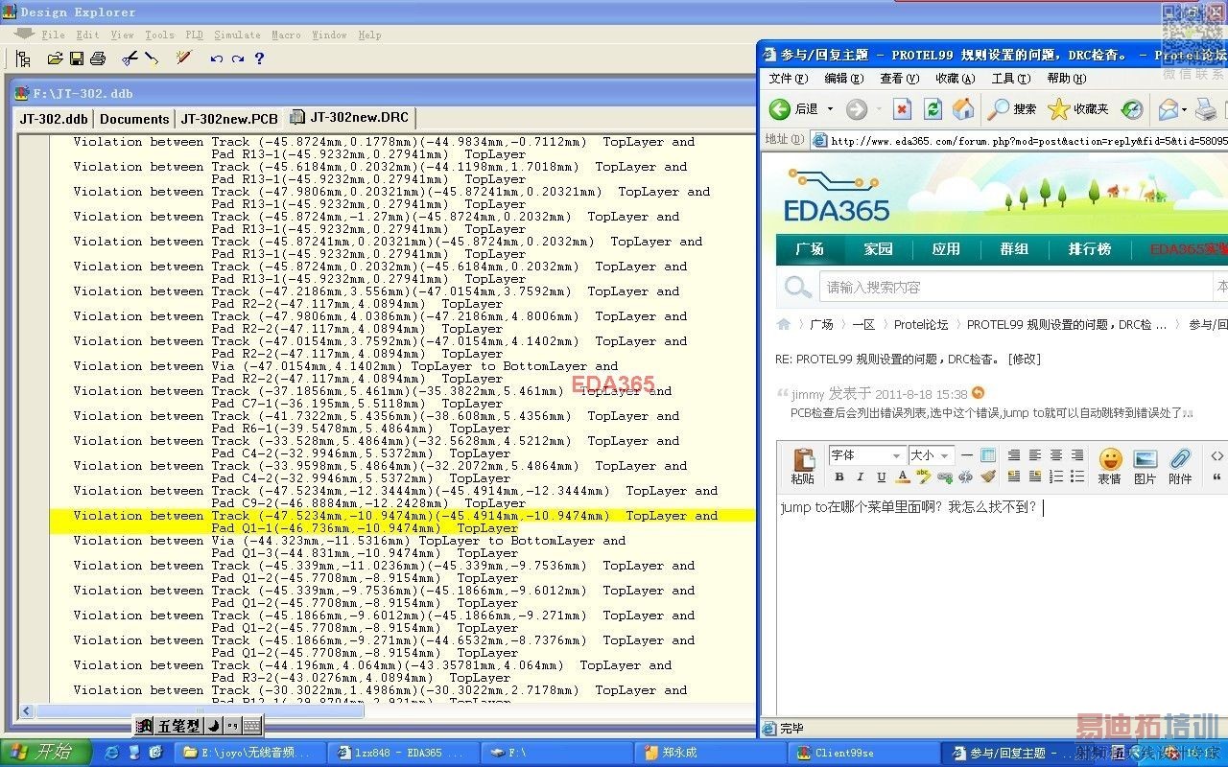Viewport: 1228px width, 767px height.
Task: Go back using the green back arrow in browser
Action: (x=780, y=108)
